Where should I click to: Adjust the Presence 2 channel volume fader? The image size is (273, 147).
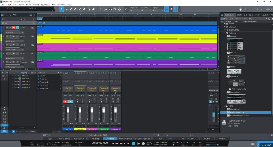91,110
